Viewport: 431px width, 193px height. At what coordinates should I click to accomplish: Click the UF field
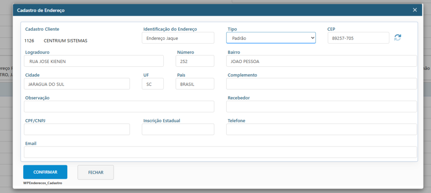[x=152, y=84]
